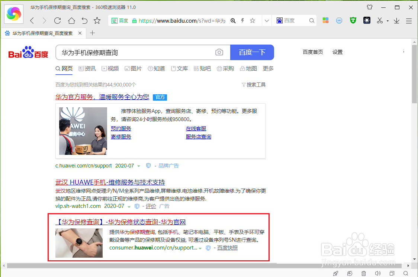Viewport: 418px width, 277px height.
Task: Switch to the 文库 tab
Action: (x=179, y=69)
